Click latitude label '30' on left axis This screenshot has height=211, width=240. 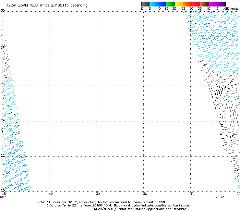(x=3, y=11)
